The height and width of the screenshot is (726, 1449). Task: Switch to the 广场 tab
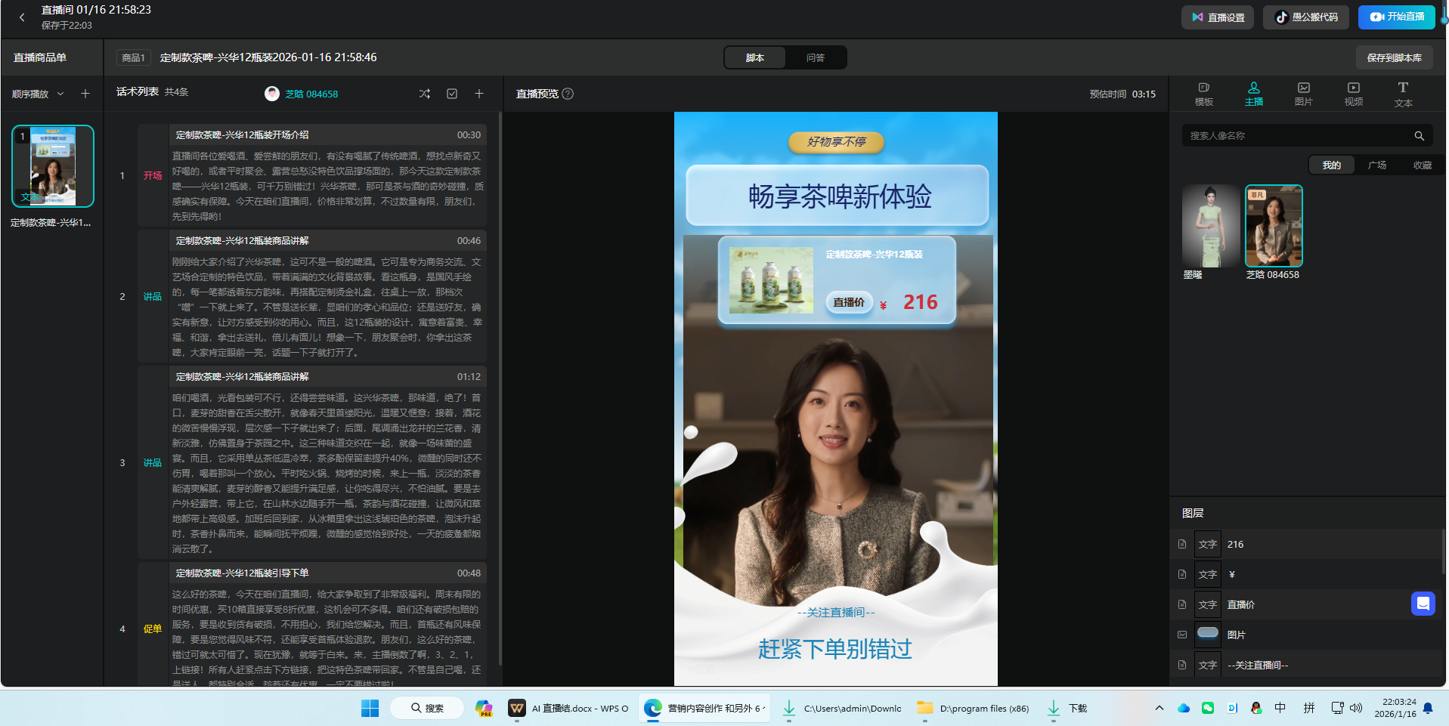[1376, 165]
